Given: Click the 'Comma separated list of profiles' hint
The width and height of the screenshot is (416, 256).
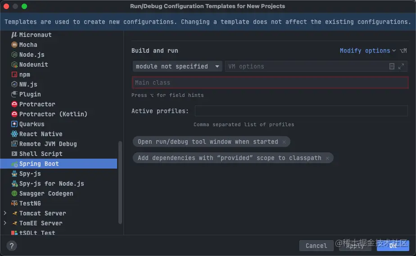Looking at the screenshot, I should 244,124.
